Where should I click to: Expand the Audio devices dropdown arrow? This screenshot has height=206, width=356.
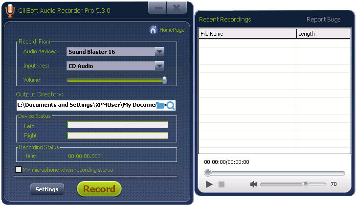[159, 52]
